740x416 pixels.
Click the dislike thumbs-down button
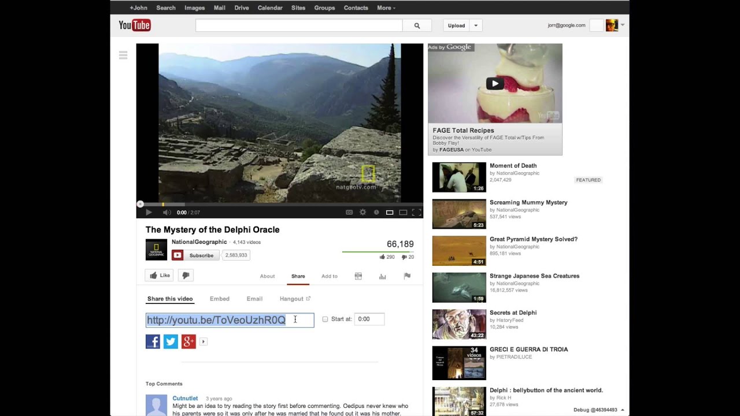click(186, 276)
